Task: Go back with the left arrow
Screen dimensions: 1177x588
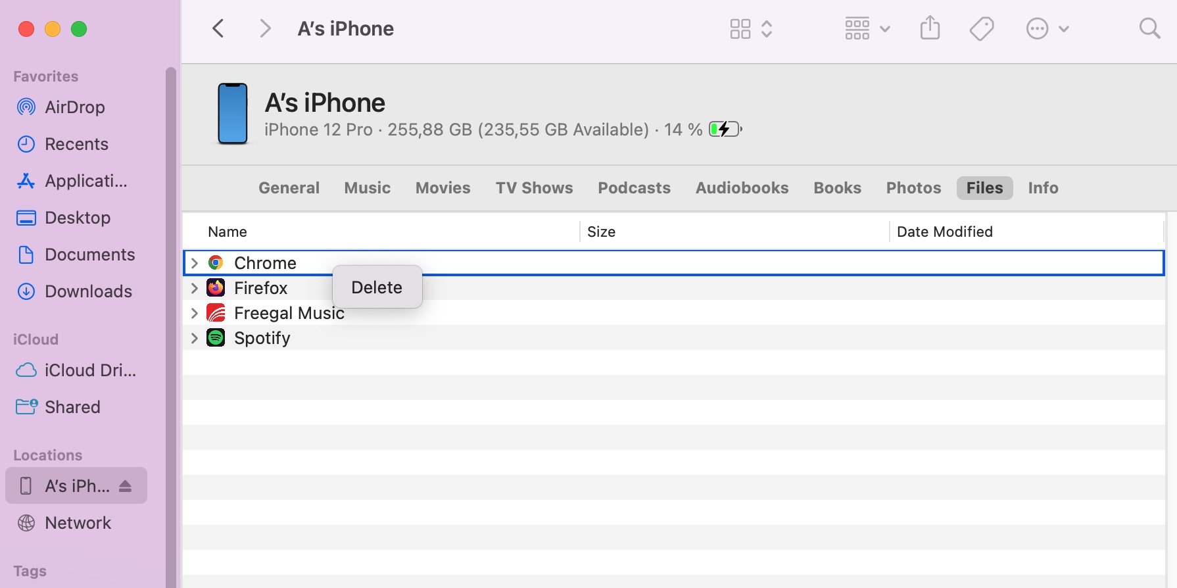Action: [219, 29]
